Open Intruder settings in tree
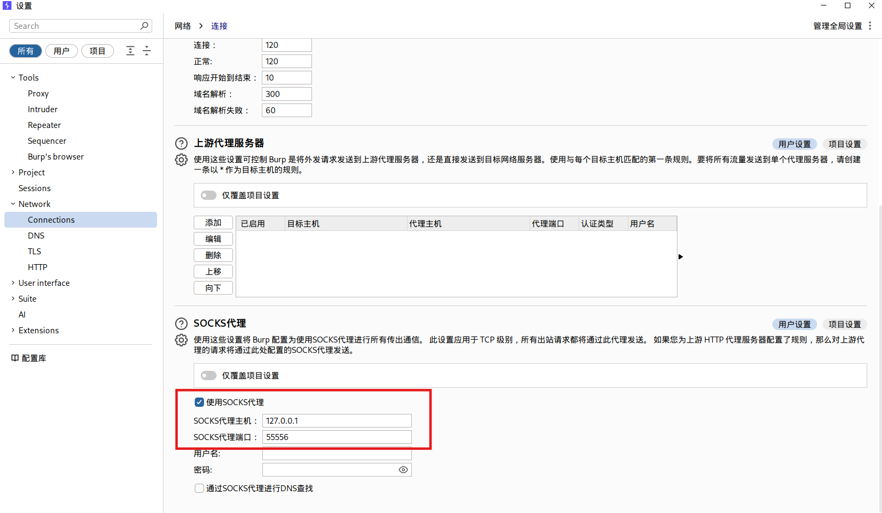Screen dimensions: 882x513 tap(43, 109)
